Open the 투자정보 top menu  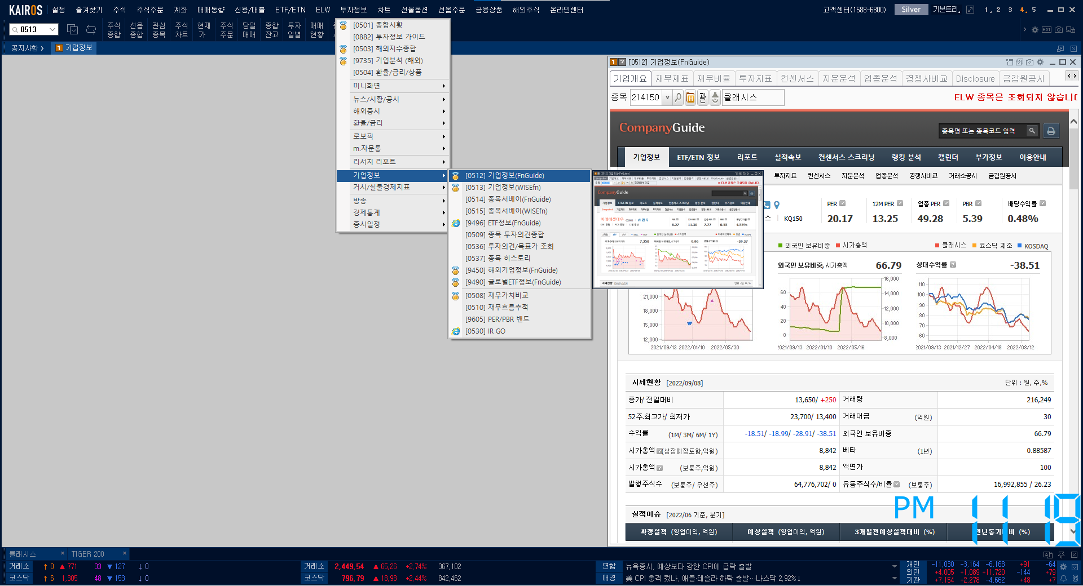(353, 10)
